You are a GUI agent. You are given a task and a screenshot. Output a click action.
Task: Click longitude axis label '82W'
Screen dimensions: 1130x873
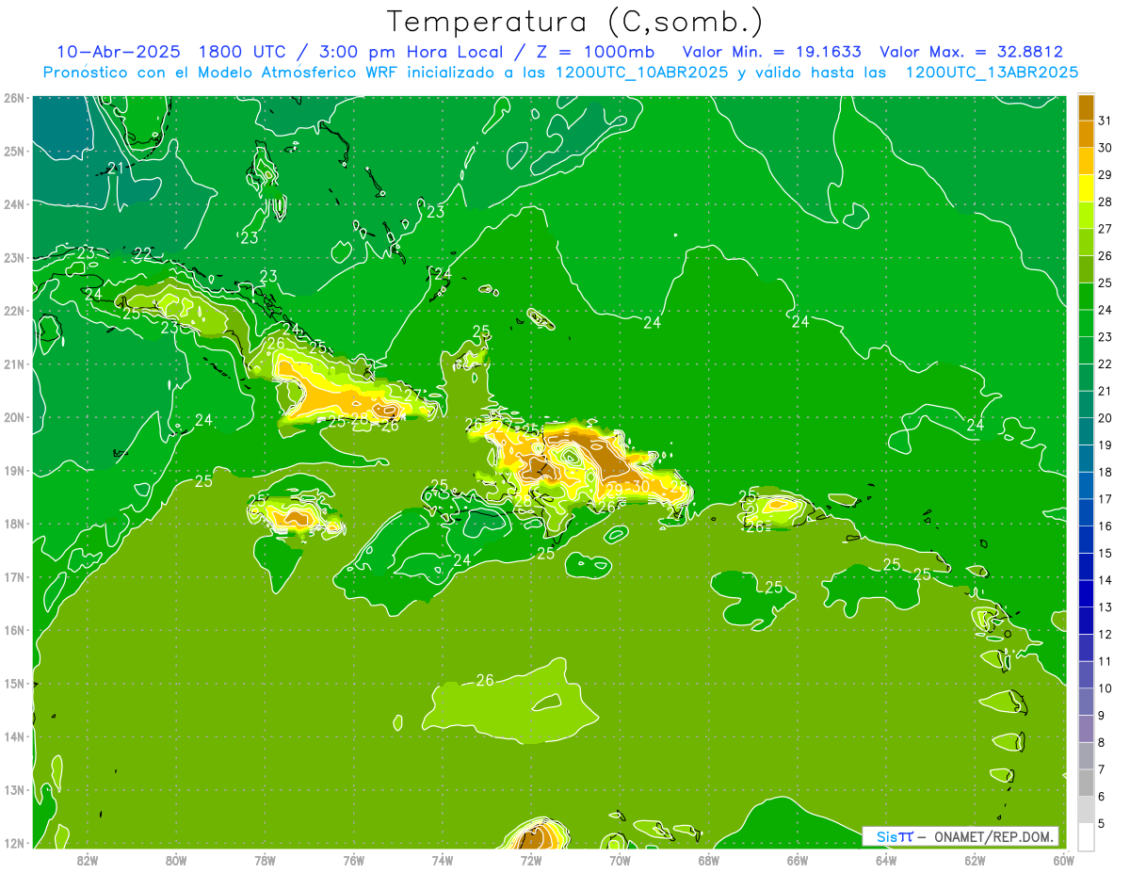coord(88,860)
